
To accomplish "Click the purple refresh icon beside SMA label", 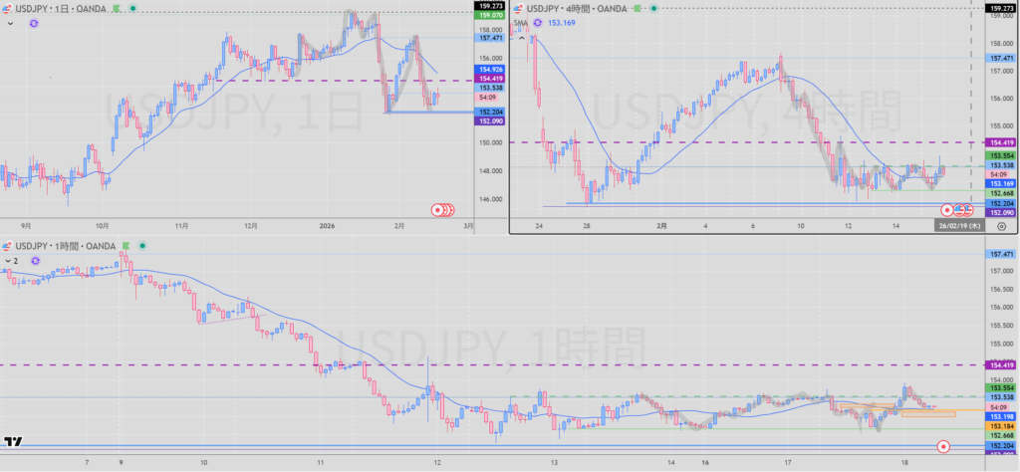I will tap(540, 22).
